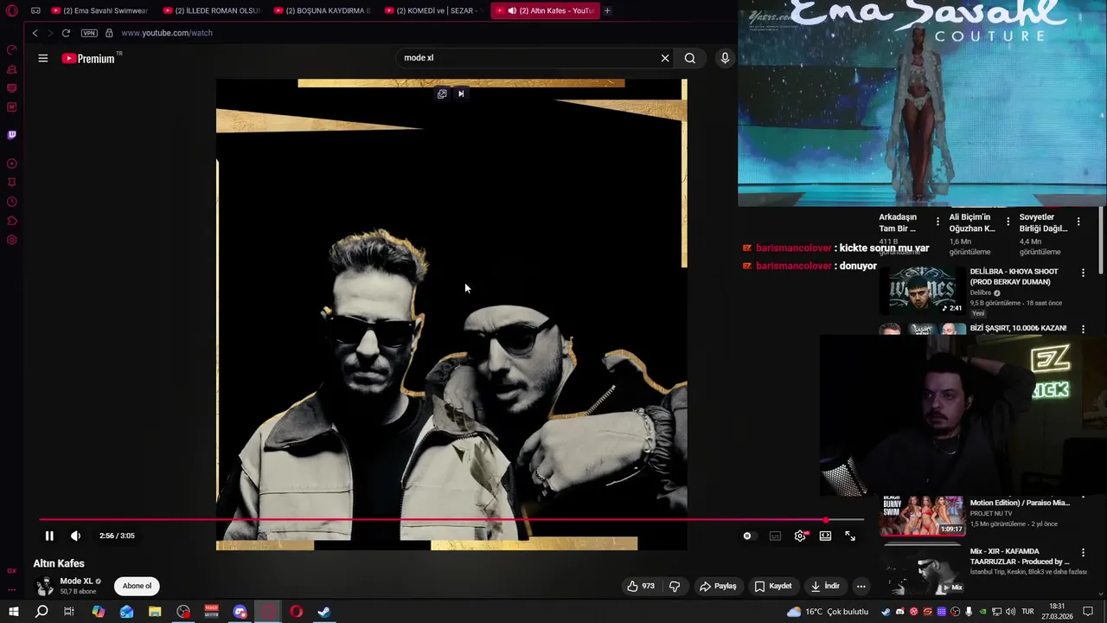Screen dimensions: 1107x623
Task: Switch to the BOŞUNA KAYDIRMA tab
Action: tap(323, 10)
